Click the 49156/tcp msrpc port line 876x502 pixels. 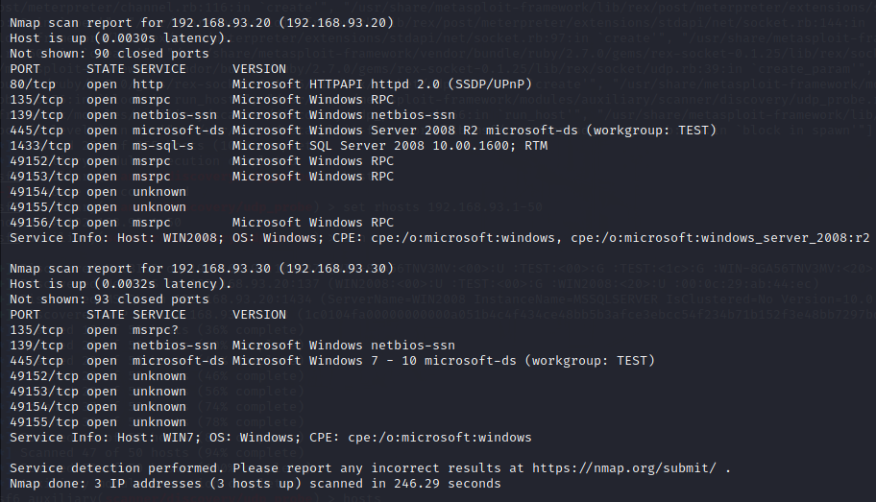click(202, 223)
